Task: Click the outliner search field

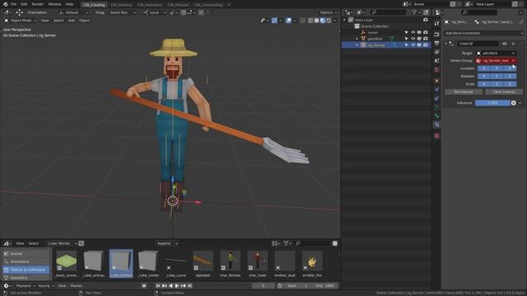Action: coord(388,12)
